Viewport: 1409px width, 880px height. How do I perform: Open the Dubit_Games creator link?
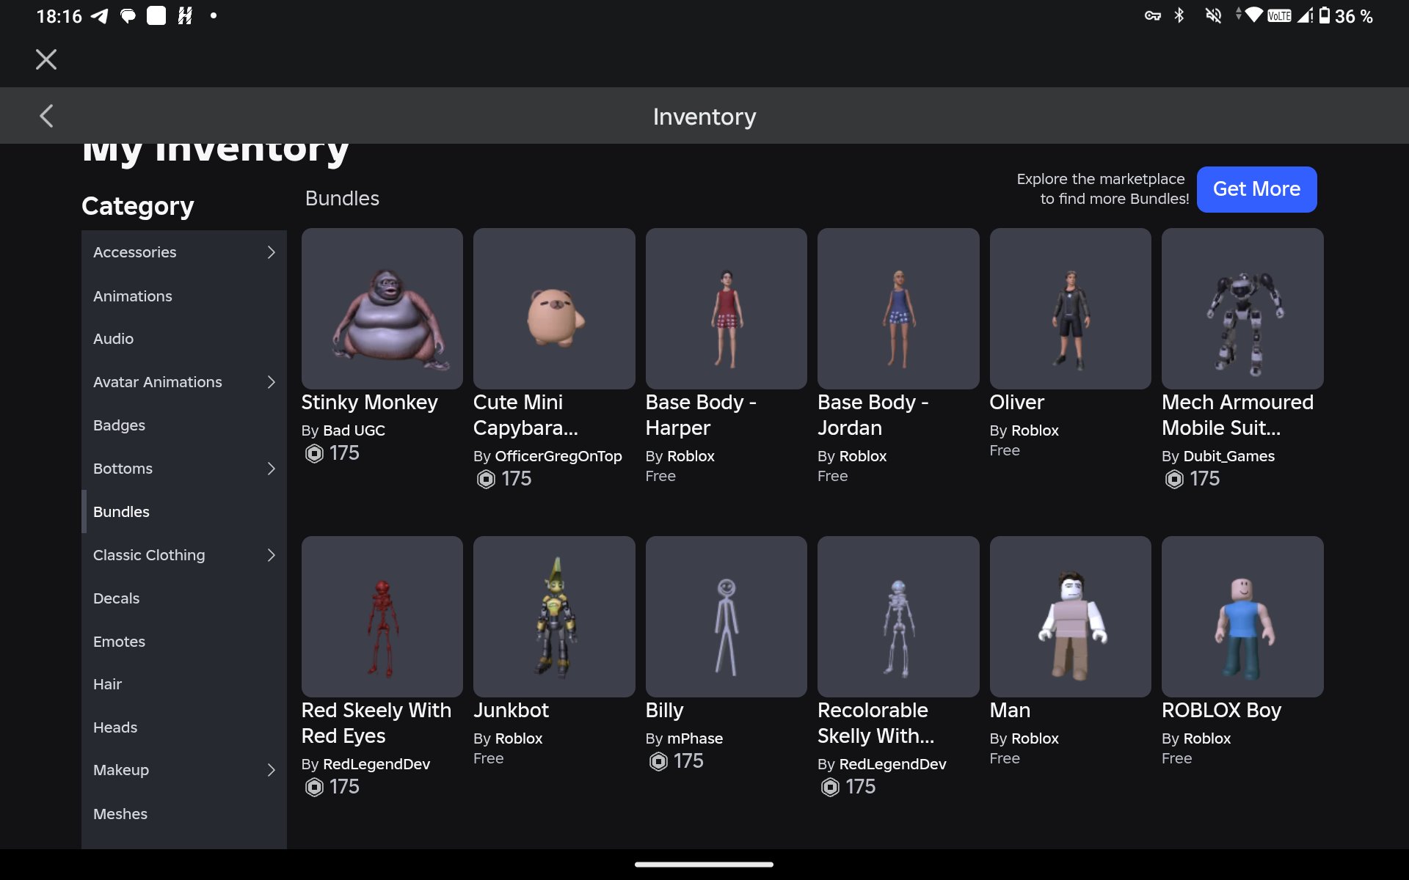[x=1229, y=456]
